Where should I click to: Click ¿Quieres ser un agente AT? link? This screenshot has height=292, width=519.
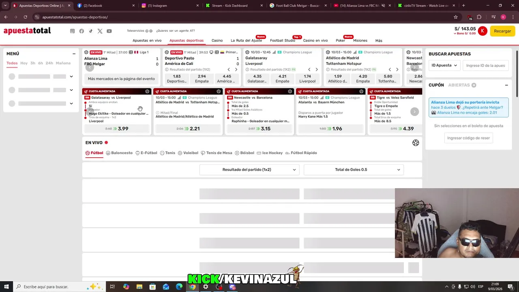[x=176, y=31]
